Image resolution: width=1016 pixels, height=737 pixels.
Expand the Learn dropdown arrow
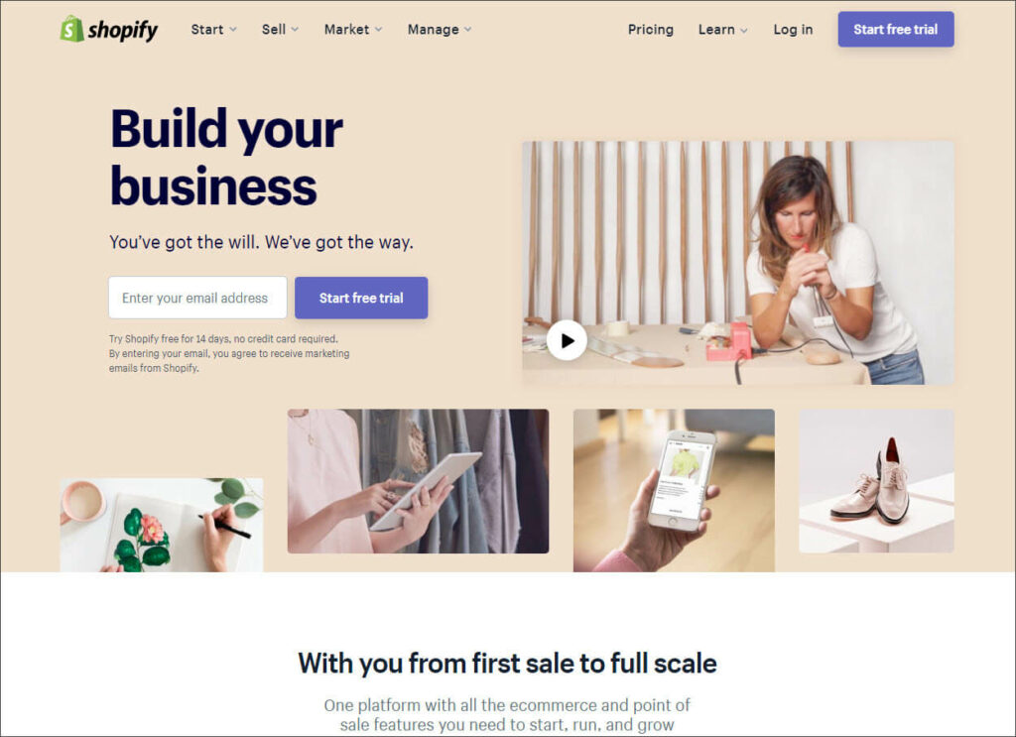point(744,31)
